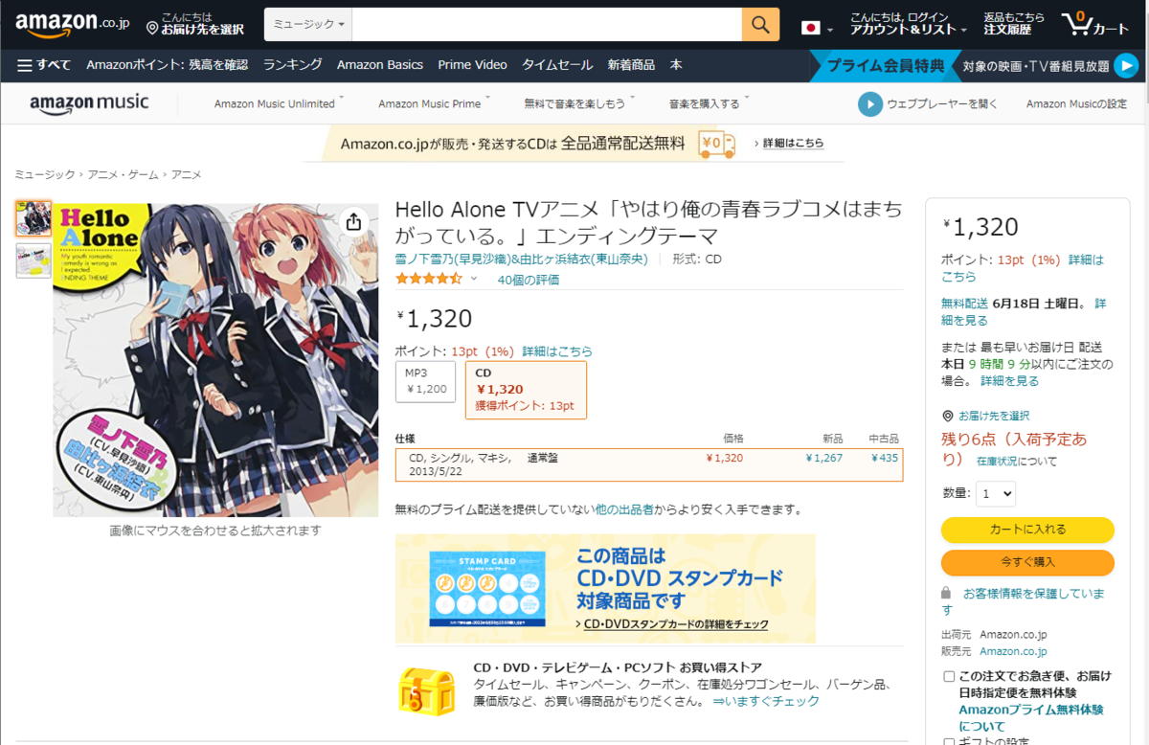The image size is (1149, 745).
Task: Open Amazon Basics nav item
Action: click(x=380, y=65)
